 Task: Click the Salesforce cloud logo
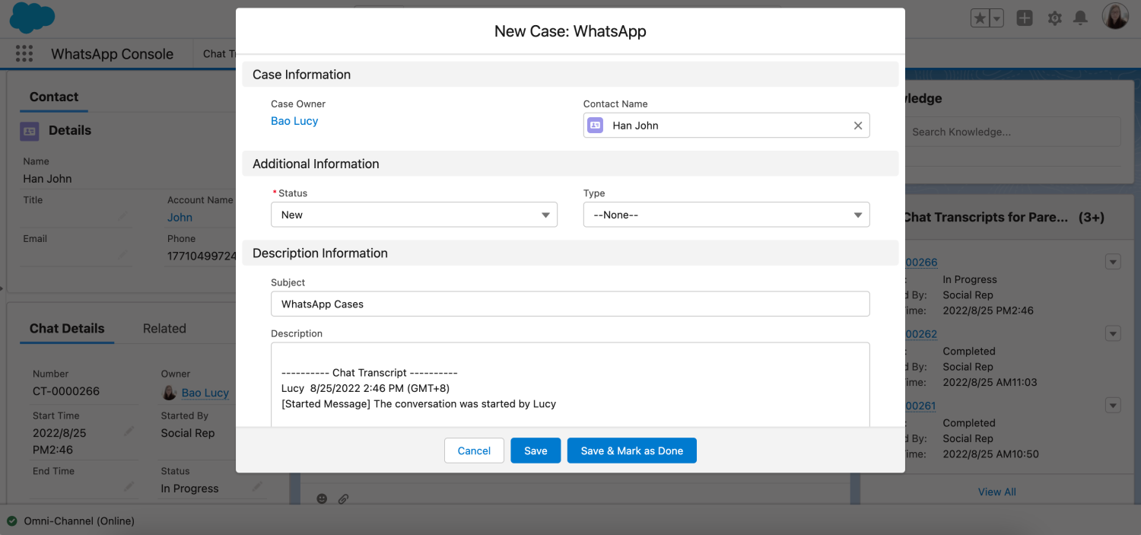[x=32, y=18]
